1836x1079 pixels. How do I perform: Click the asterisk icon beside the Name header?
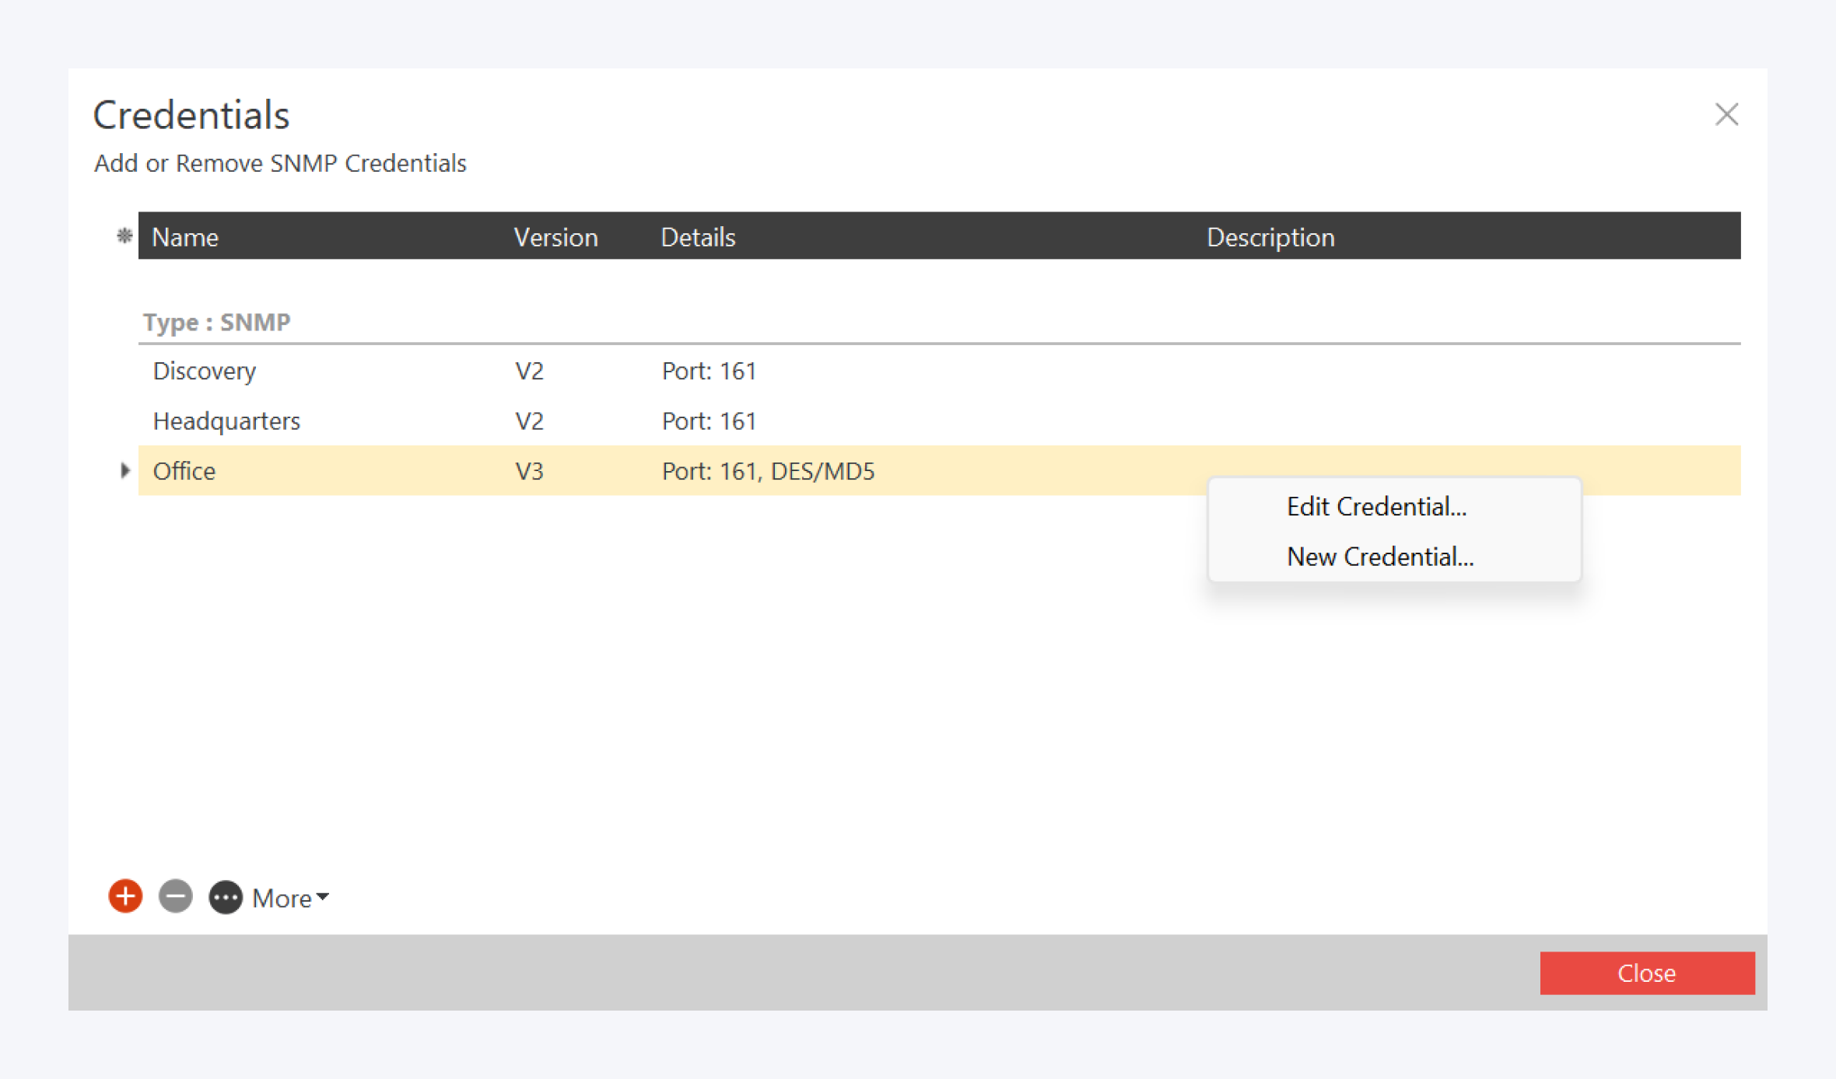pos(124,236)
